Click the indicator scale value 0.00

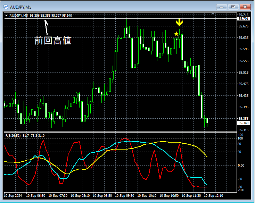tap(241, 166)
